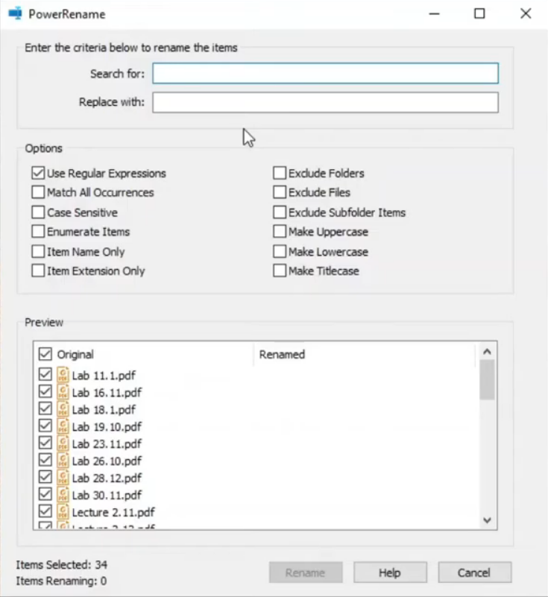Disable Use Regular Expressions option
Viewport: 548px width, 597px height.
point(39,173)
